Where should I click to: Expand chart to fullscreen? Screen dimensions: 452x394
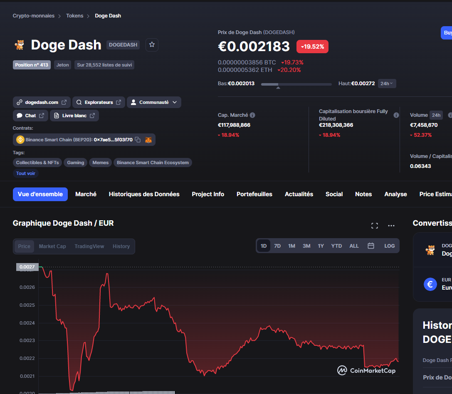pyautogui.click(x=375, y=226)
